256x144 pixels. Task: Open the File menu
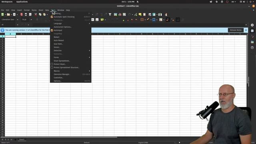pyautogui.click(x=2, y=10)
